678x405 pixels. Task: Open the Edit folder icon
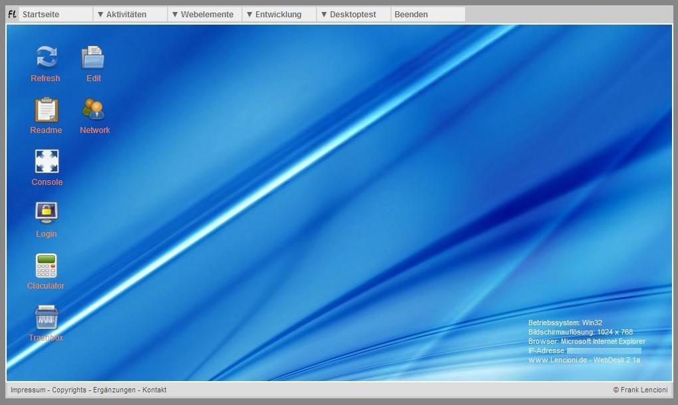[x=93, y=58]
